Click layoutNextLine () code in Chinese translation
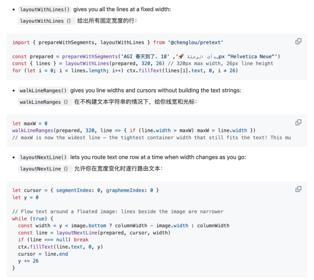Image resolution: width=314 pixels, height=280 pixels. (x=44, y=169)
